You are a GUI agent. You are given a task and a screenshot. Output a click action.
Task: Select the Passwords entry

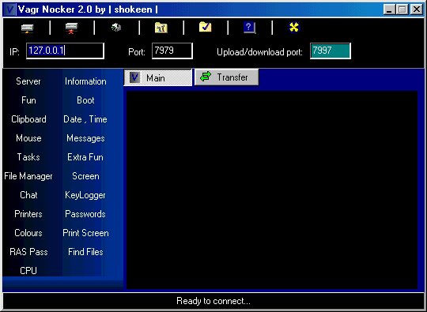tap(85, 214)
